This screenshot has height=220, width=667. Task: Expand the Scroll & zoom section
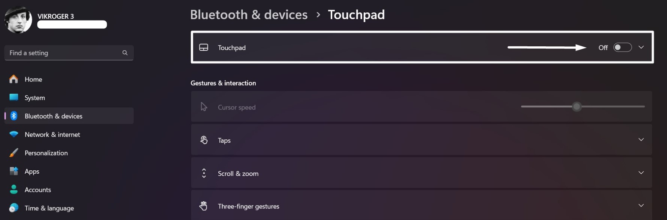tap(641, 173)
